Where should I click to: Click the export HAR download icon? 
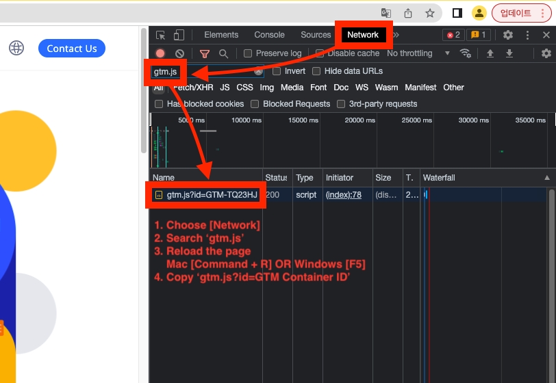point(509,53)
